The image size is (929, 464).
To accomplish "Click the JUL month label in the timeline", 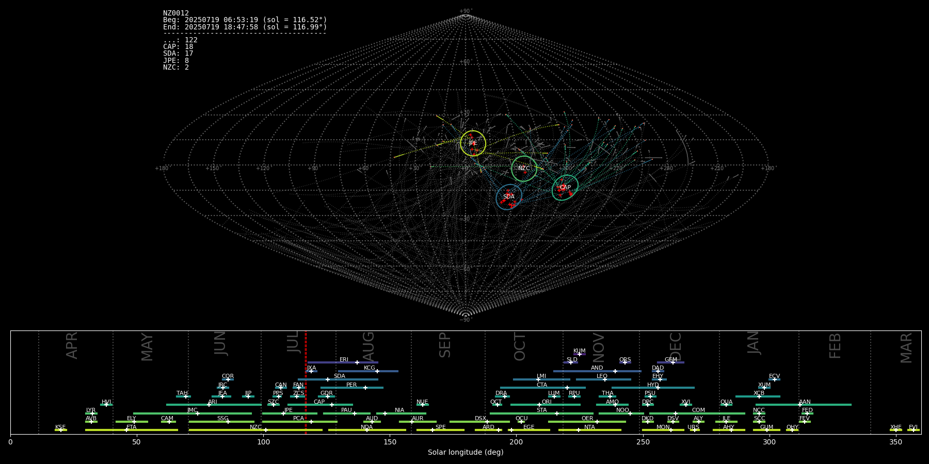I will click(293, 342).
